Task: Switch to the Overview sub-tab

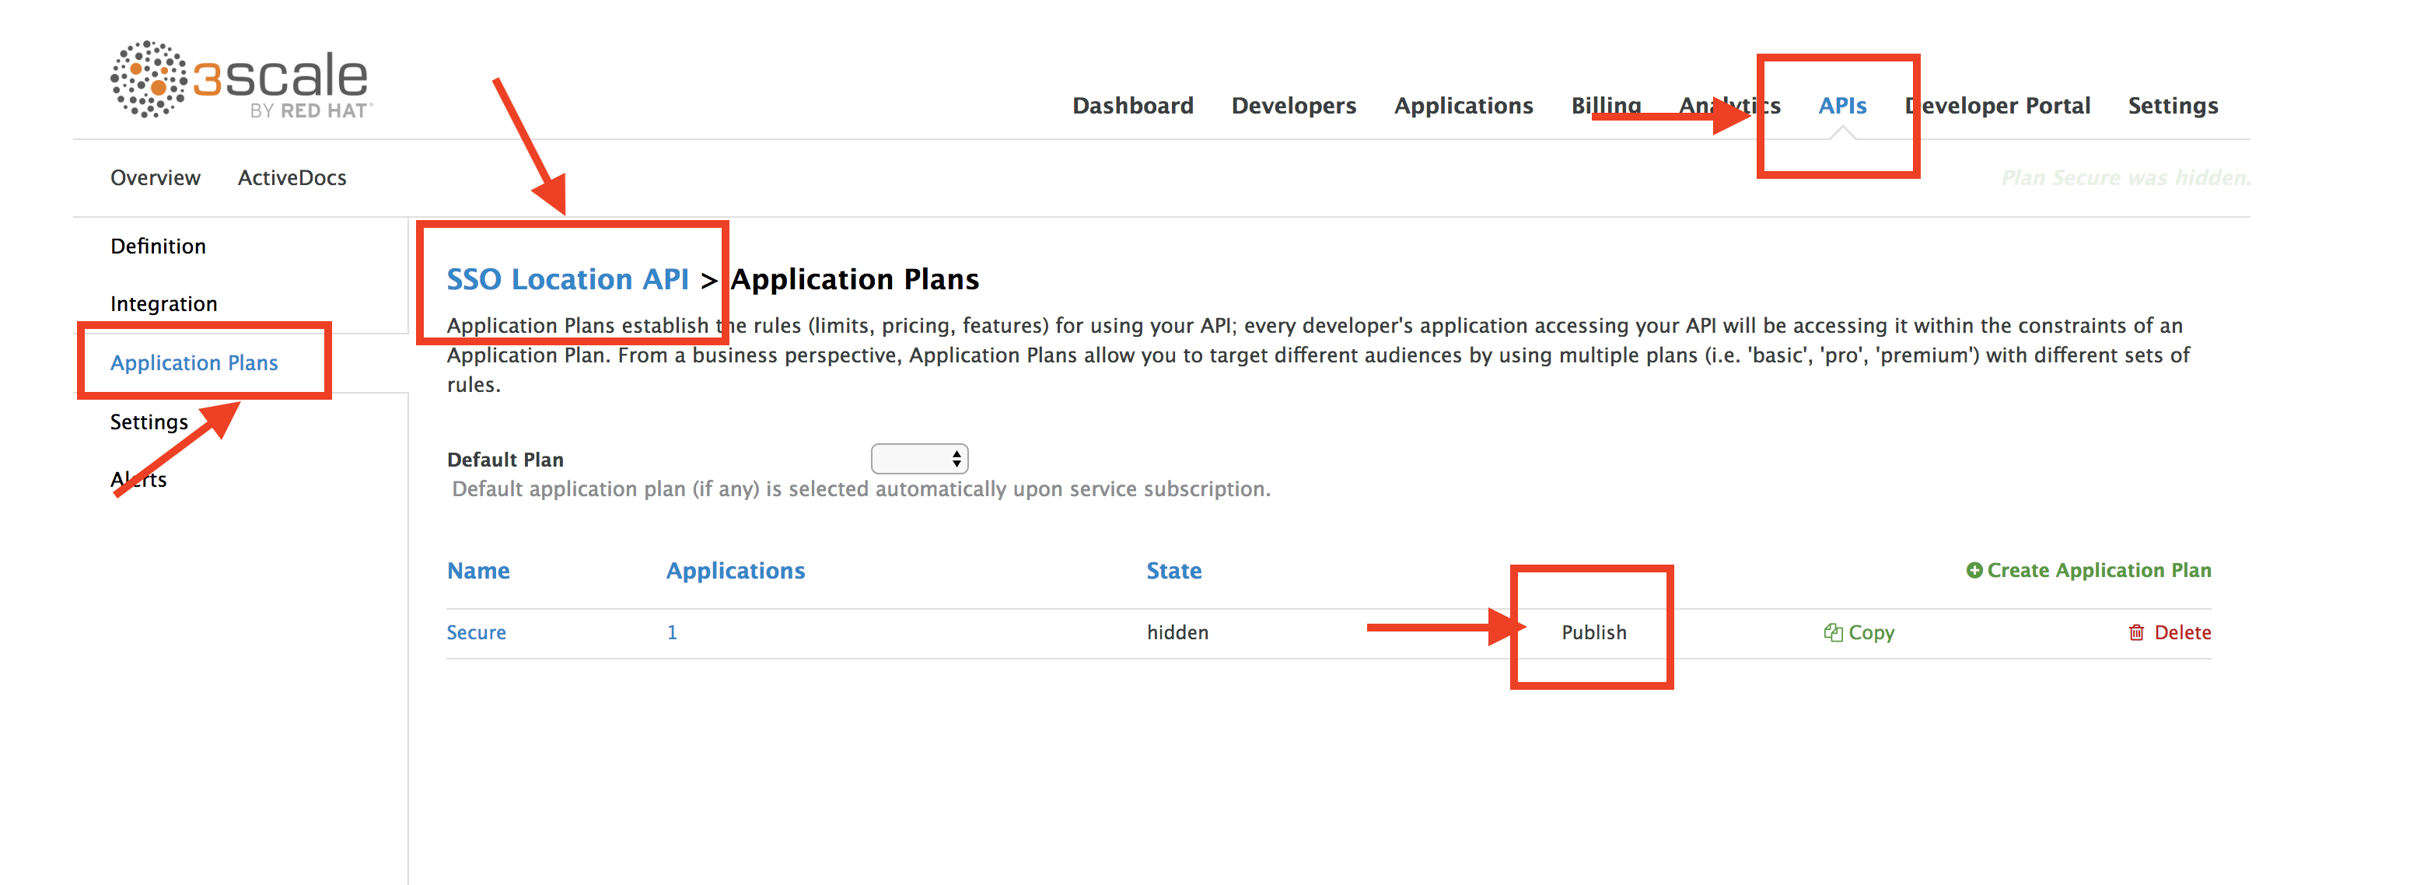Action: 155,177
